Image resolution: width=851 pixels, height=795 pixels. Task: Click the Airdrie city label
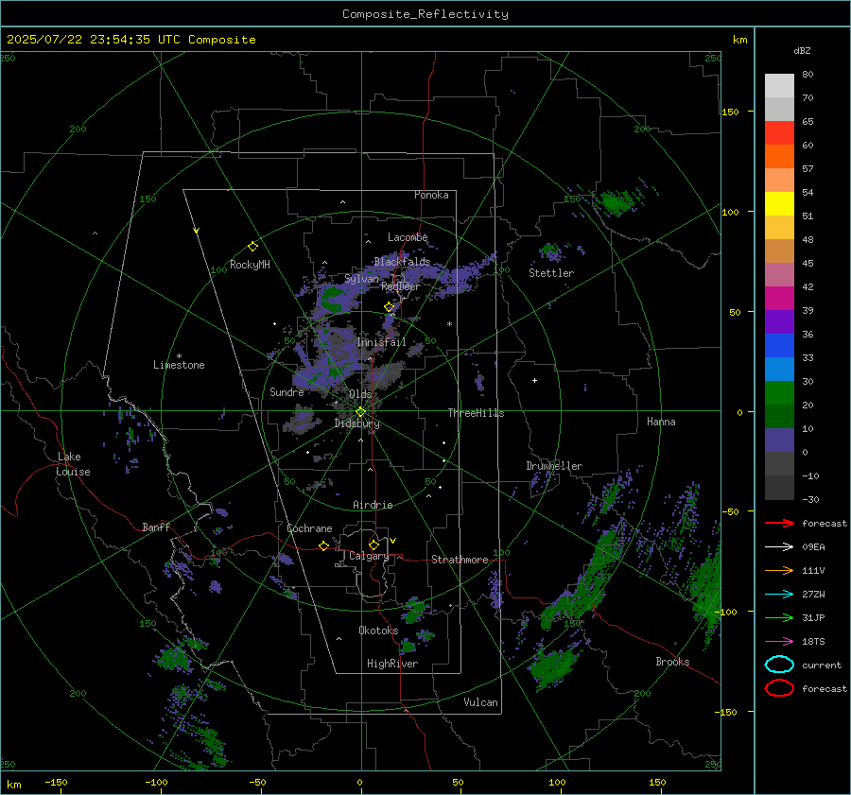point(373,505)
